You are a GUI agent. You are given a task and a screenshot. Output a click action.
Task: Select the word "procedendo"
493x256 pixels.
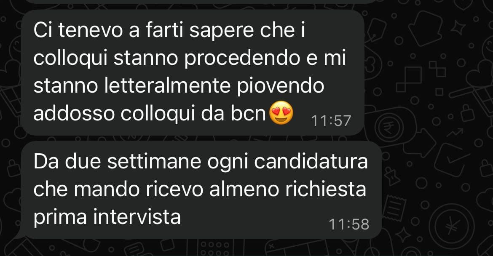(x=242, y=59)
